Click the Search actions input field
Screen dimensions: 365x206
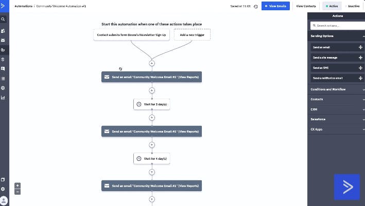[338, 26]
